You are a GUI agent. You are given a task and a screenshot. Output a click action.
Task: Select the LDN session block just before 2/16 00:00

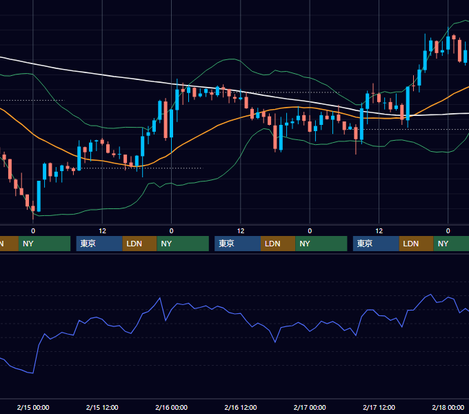[x=140, y=244]
